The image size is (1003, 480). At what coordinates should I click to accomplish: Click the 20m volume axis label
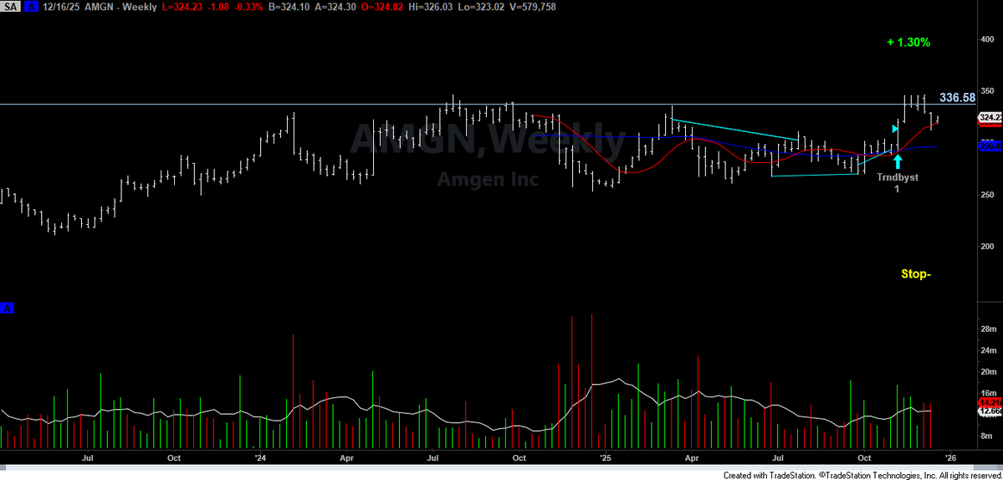pyautogui.click(x=988, y=372)
